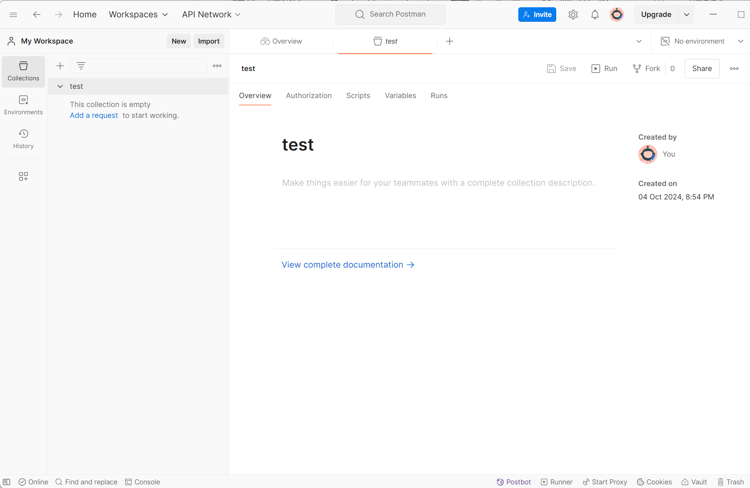Open the Authorization tab
This screenshot has width=750, height=488.
[309, 96]
